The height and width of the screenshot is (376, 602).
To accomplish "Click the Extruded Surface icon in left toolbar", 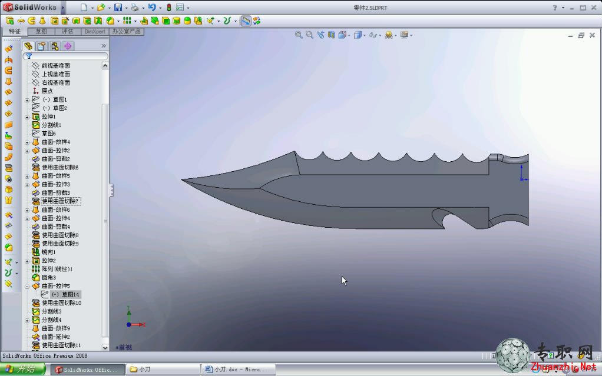I will [8, 48].
